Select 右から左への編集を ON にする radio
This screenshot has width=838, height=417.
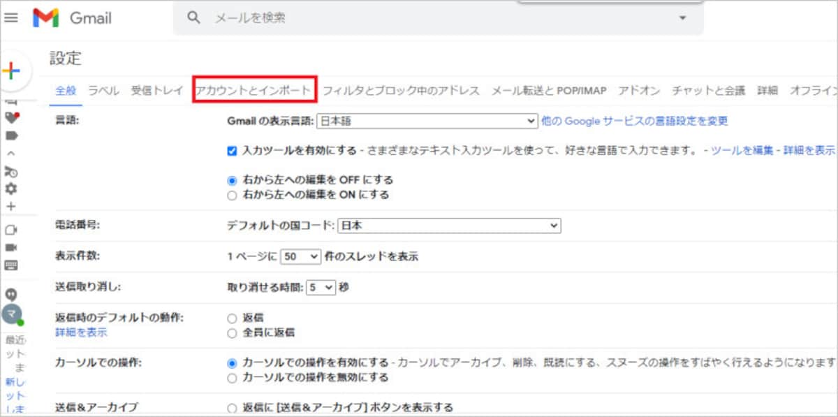pyautogui.click(x=232, y=195)
